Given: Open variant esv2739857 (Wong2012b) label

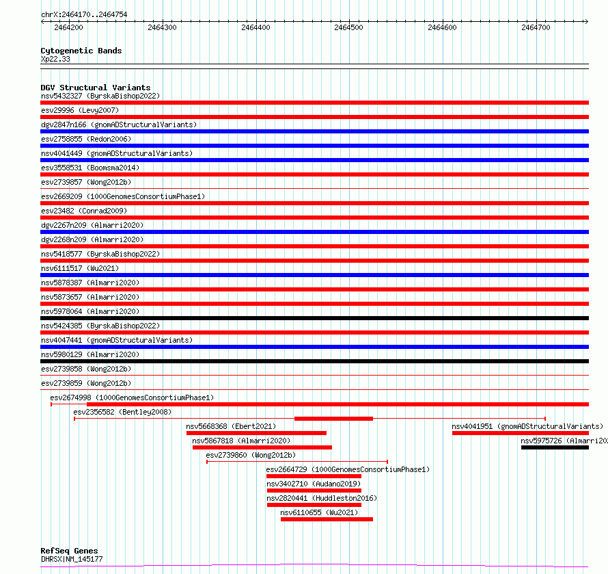Looking at the screenshot, I should (86, 182).
